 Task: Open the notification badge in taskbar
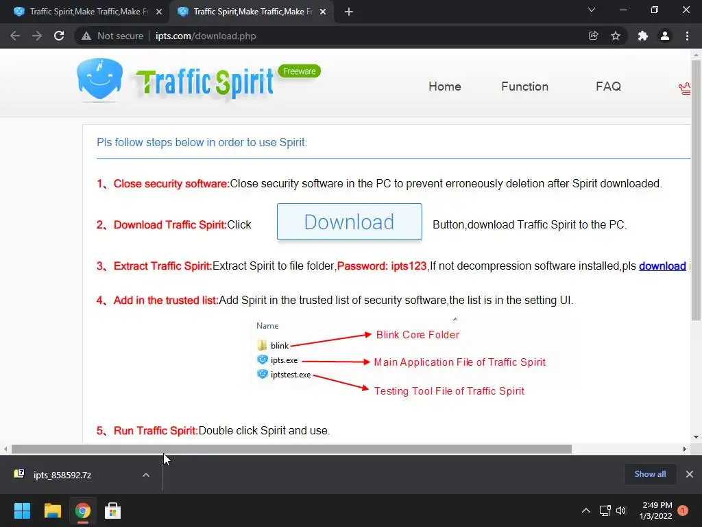[x=683, y=511]
